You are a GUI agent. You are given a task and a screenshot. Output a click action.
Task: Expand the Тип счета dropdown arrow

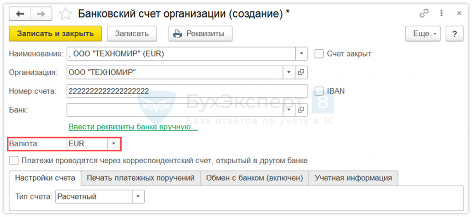pos(138,197)
